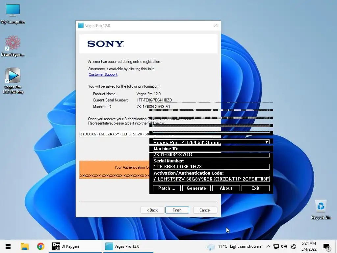337x253 pixels.
Task: Click the authentication code field in Vegas dialog
Action: tap(114, 134)
